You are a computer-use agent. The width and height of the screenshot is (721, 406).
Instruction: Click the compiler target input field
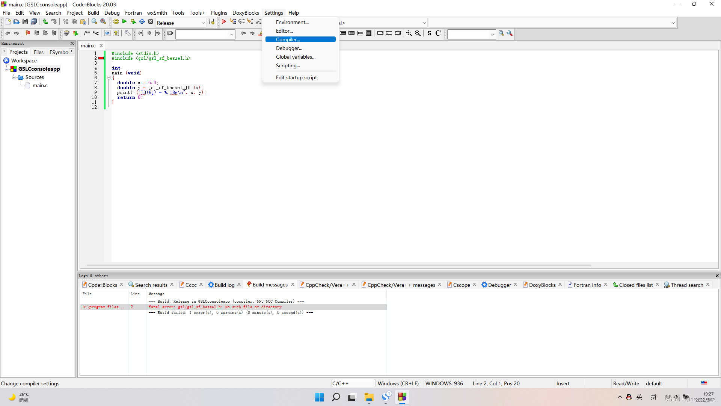180,22
